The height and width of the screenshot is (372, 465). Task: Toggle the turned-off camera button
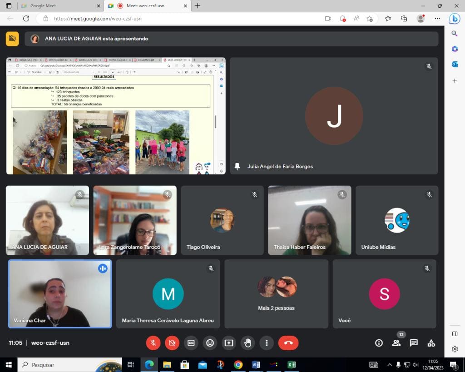[172, 343]
